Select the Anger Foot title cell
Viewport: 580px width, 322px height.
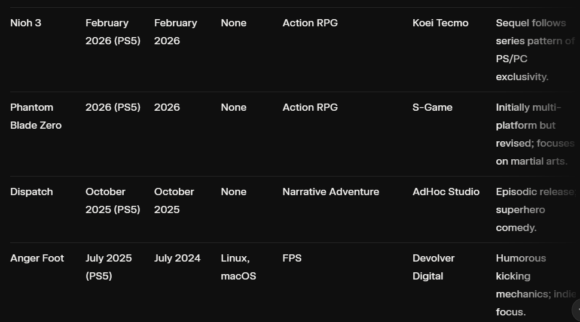[x=37, y=259]
